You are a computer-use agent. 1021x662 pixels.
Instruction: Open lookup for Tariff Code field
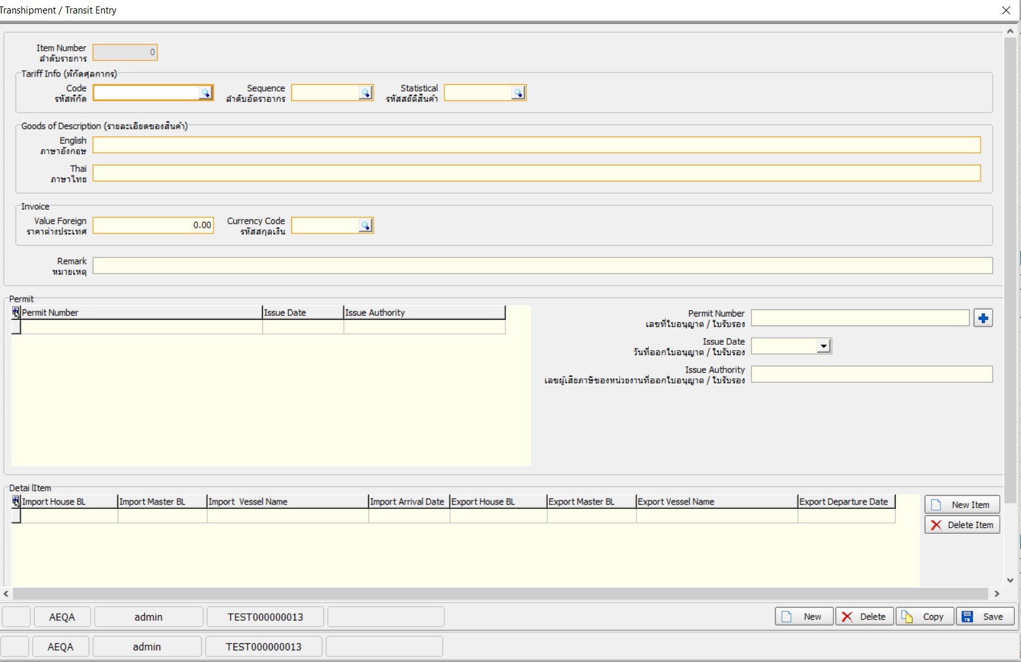point(205,93)
